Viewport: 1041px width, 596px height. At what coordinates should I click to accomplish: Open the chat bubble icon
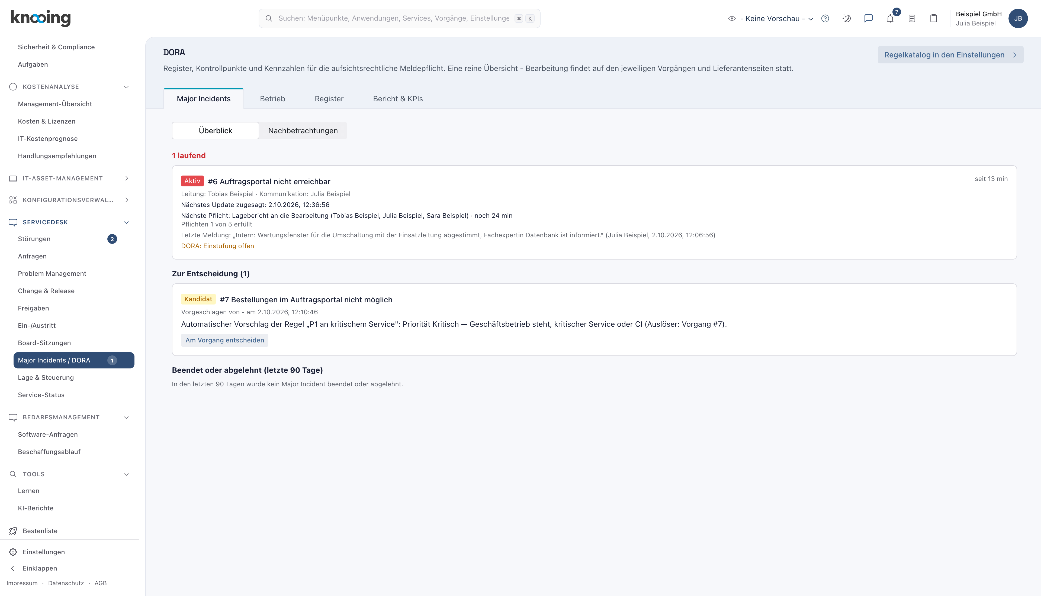tap(869, 18)
